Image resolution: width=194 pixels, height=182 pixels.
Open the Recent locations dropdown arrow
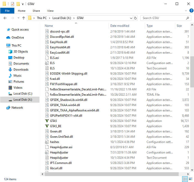pos(18,18)
